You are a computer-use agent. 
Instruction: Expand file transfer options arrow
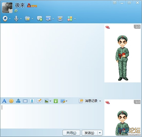[32, 19]
